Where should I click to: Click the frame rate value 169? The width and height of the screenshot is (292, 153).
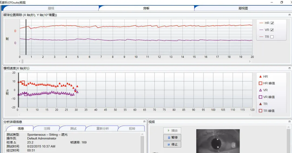pyautogui.click(x=84, y=142)
